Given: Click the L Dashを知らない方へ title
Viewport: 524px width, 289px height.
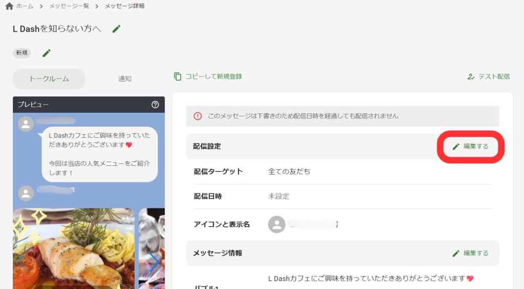Looking at the screenshot, I should pos(57,29).
